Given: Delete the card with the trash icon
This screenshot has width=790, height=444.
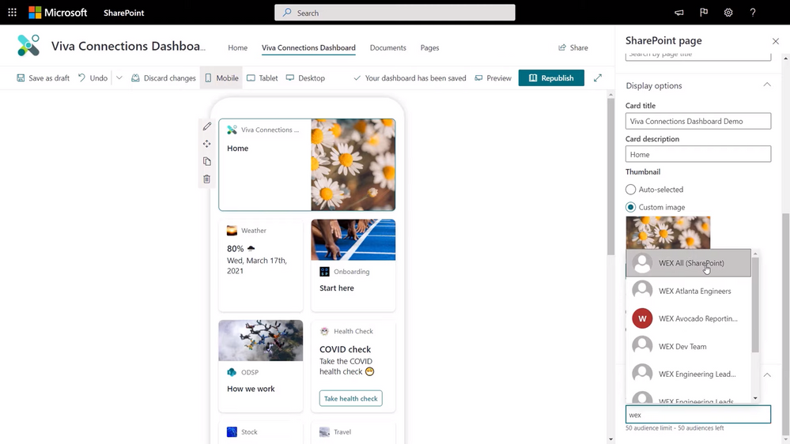Looking at the screenshot, I should (x=207, y=179).
